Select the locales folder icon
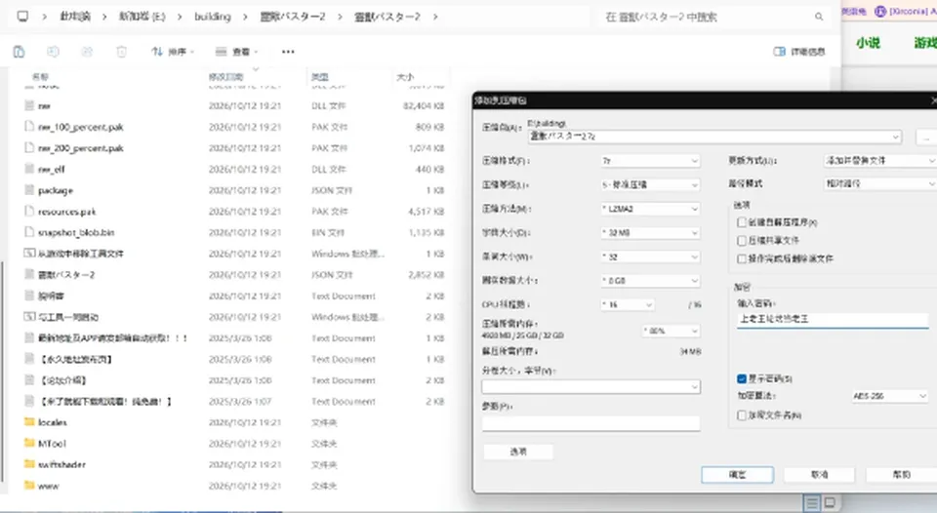 [29, 422]
